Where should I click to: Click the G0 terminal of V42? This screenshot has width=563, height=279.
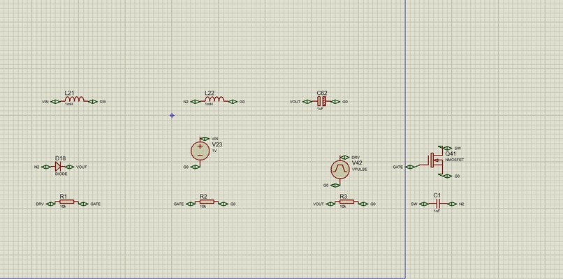pyautogui.click(x=335, y=186)
